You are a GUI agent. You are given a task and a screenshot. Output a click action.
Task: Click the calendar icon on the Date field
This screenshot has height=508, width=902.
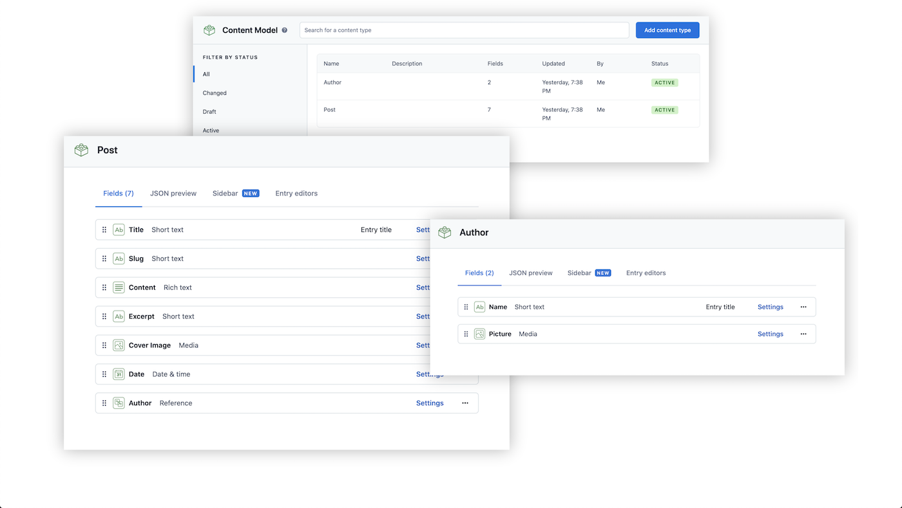119,374
